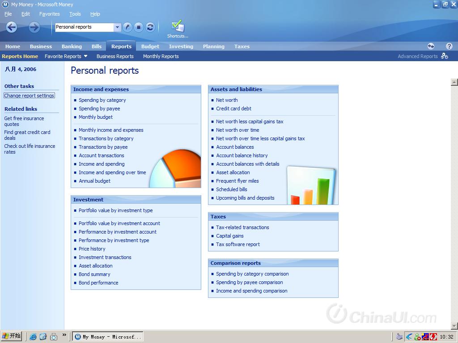458x343 pixels.
Task: Open Frequent flyer miles report
Action: (x=237, y=181)
